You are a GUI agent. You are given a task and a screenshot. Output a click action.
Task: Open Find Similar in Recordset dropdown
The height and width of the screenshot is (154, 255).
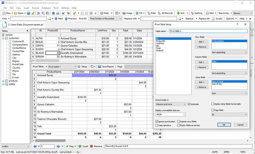106,19
